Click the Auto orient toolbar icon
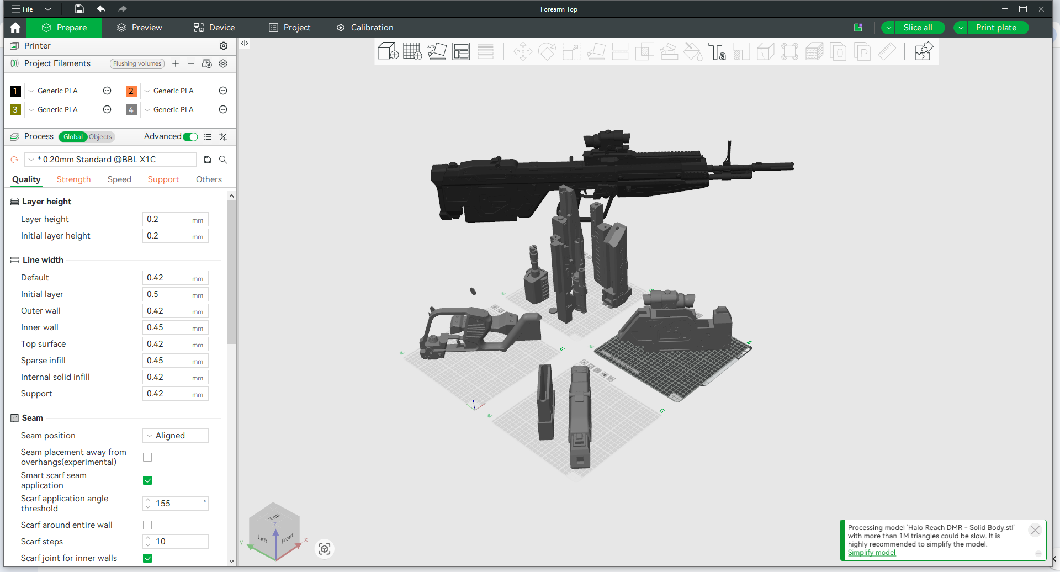The width and height of the screenshot is (1060, 572). 437,51
